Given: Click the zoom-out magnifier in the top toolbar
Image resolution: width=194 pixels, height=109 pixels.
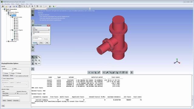Looking at the screenshot, I should [27, 6].
